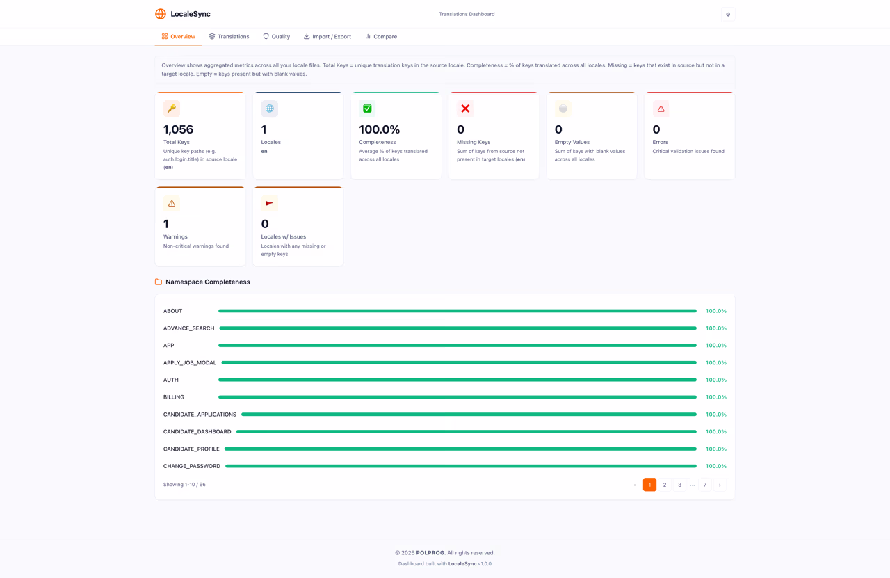
Task: Click the Namespace Completeness folder icon
Action: pos(159,282)
